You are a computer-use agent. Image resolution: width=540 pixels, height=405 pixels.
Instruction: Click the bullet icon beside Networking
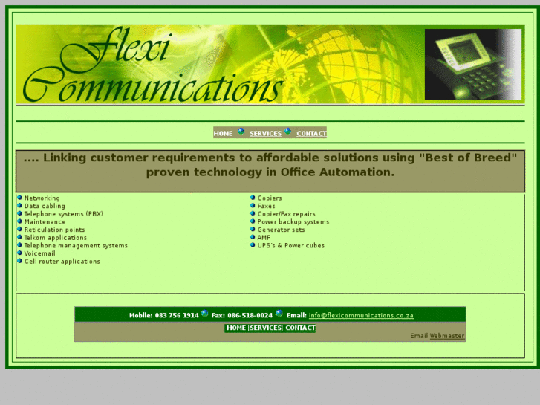(19, 198)
